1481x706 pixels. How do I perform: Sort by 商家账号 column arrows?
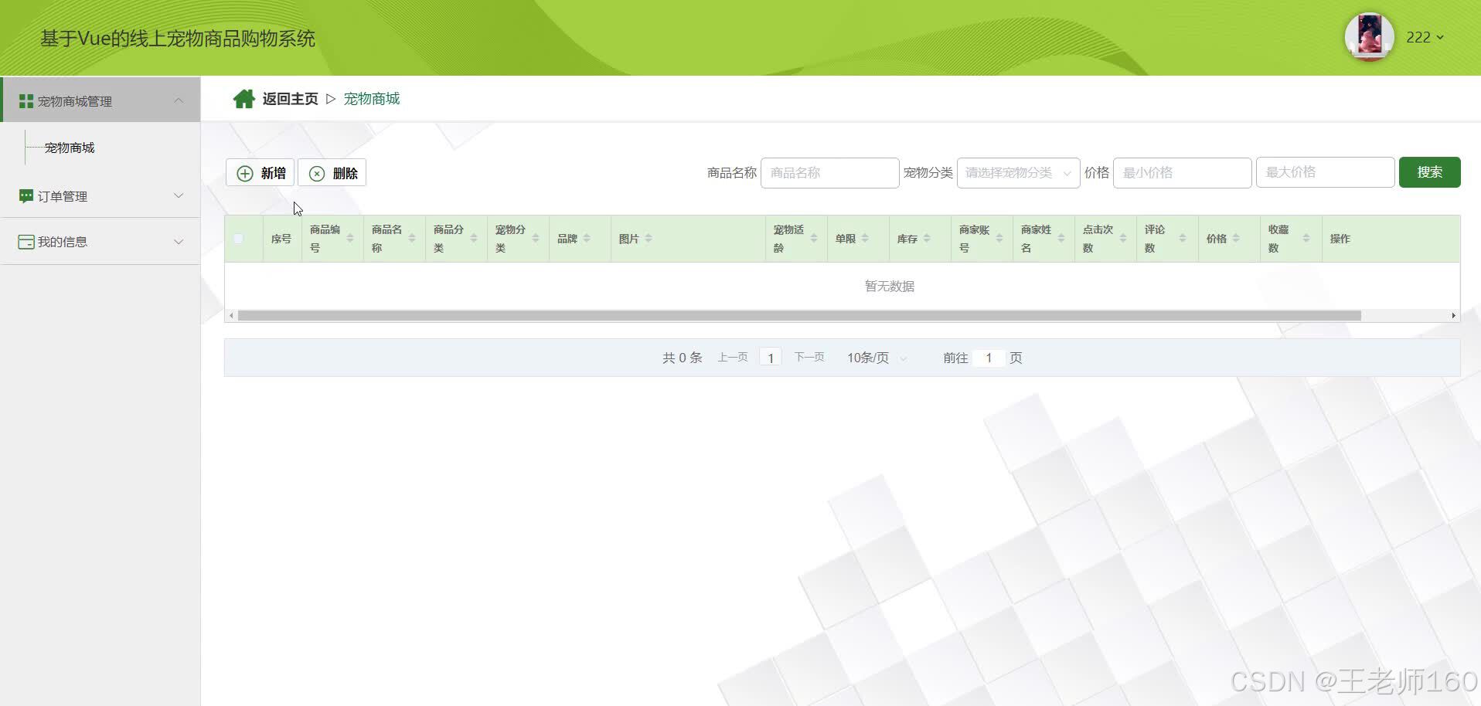click(x=999, y=239)
